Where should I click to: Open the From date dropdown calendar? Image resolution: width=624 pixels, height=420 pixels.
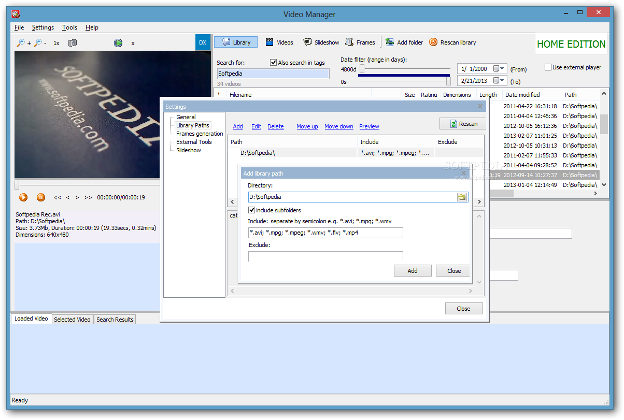[x=499, y=69]
